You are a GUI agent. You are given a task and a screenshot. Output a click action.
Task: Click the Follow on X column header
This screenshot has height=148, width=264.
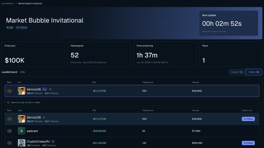tap(247, 110)
